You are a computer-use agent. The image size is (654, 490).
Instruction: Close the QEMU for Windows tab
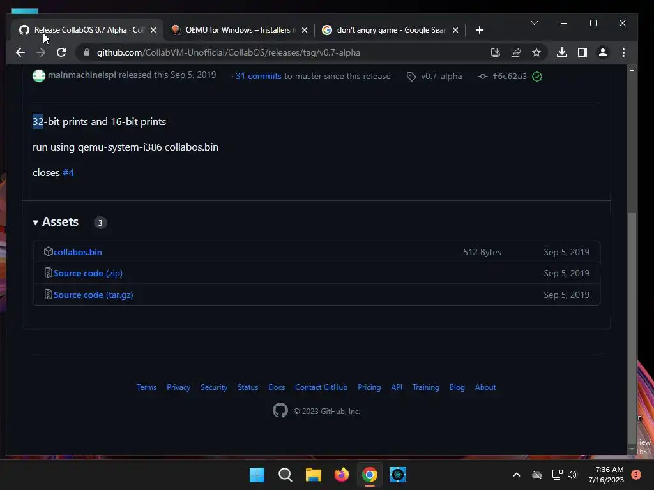[x=305, y=30]
